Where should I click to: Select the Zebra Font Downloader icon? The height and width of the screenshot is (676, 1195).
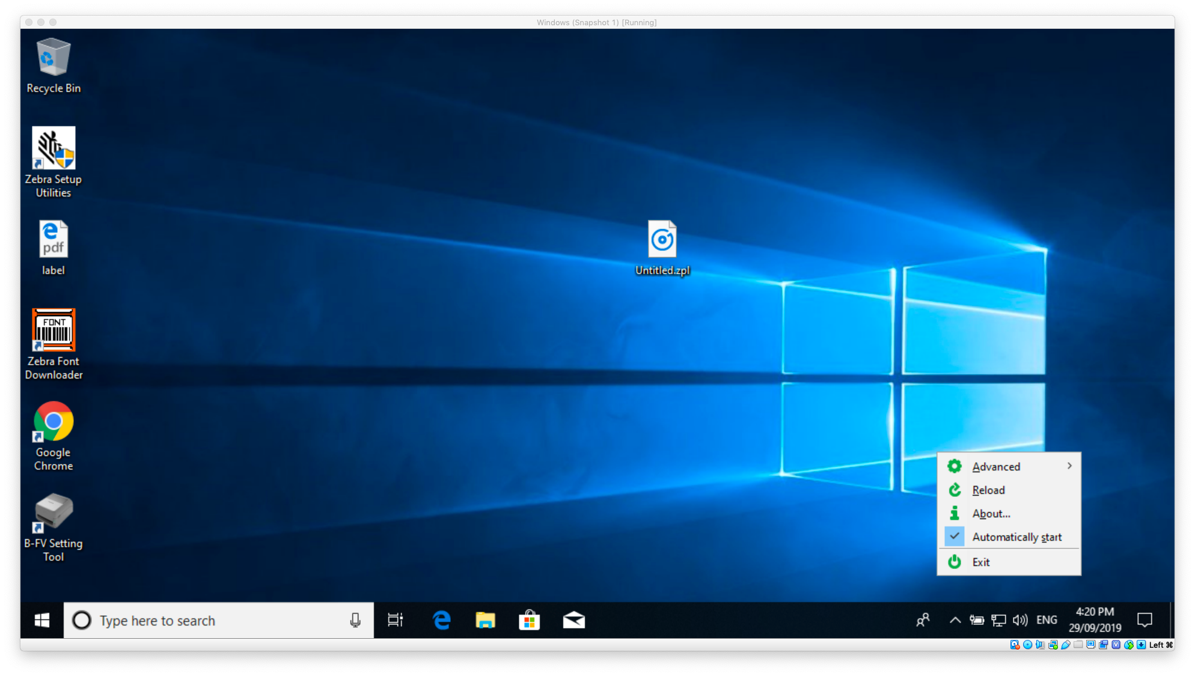pyautogui.click(x=53, y=330)
